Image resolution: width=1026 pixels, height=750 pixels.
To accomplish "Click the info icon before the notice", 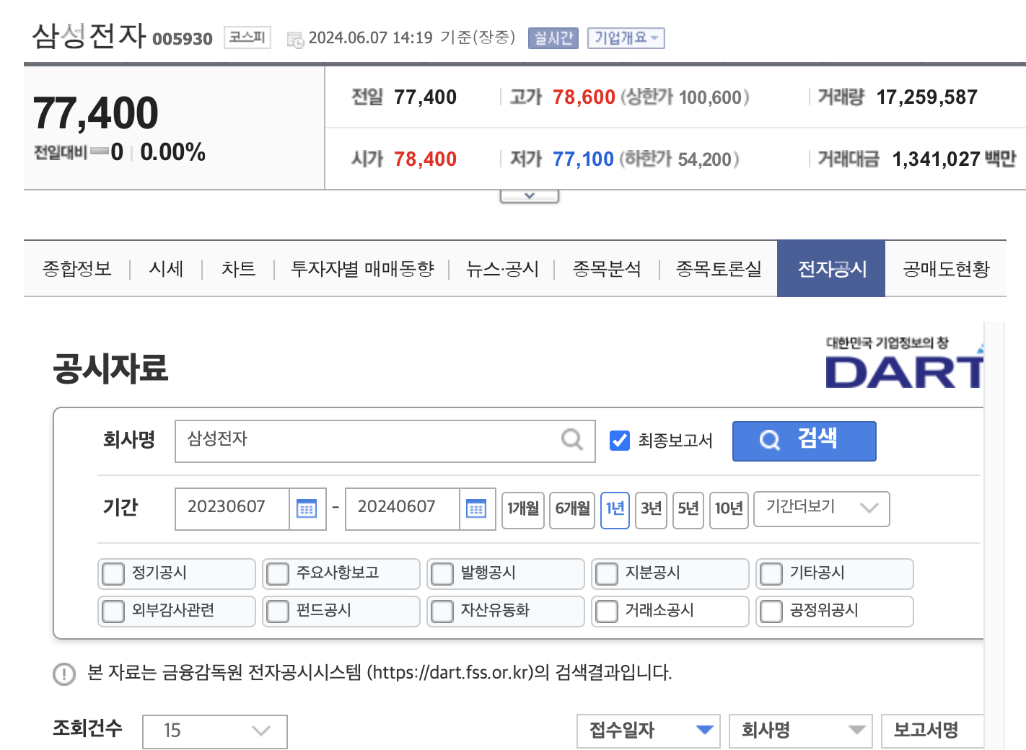I will pos(64,674).
